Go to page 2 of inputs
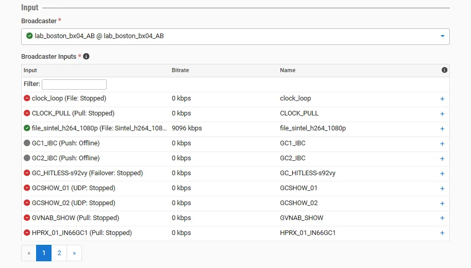This screenshot has width=471, height=268. pyautogui.click(x=59, y=253)
